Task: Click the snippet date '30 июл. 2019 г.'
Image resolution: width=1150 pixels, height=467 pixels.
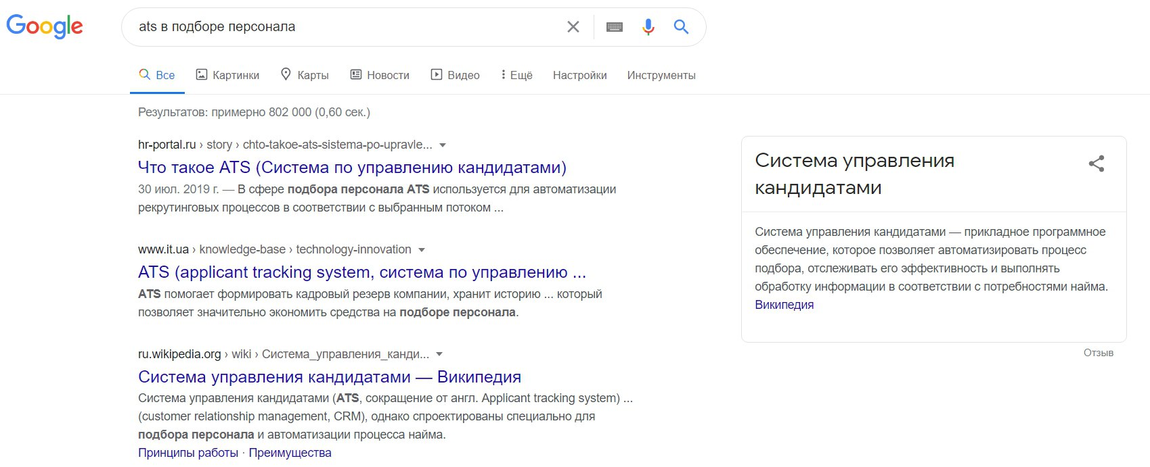Action: point(179,189)
